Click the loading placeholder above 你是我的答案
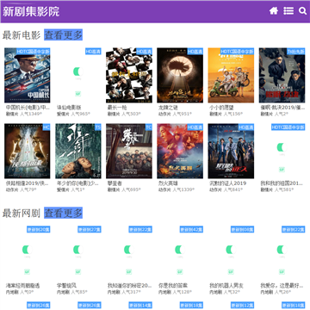The height and width of the screenshot is (310, 310). pyautogui.click(x=180, y=253)
